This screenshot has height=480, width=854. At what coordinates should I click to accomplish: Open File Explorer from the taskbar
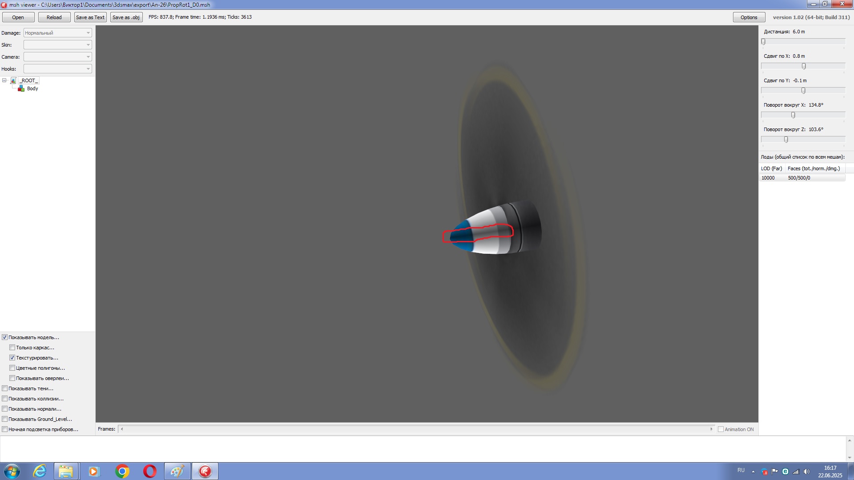[x=66, y=471]
